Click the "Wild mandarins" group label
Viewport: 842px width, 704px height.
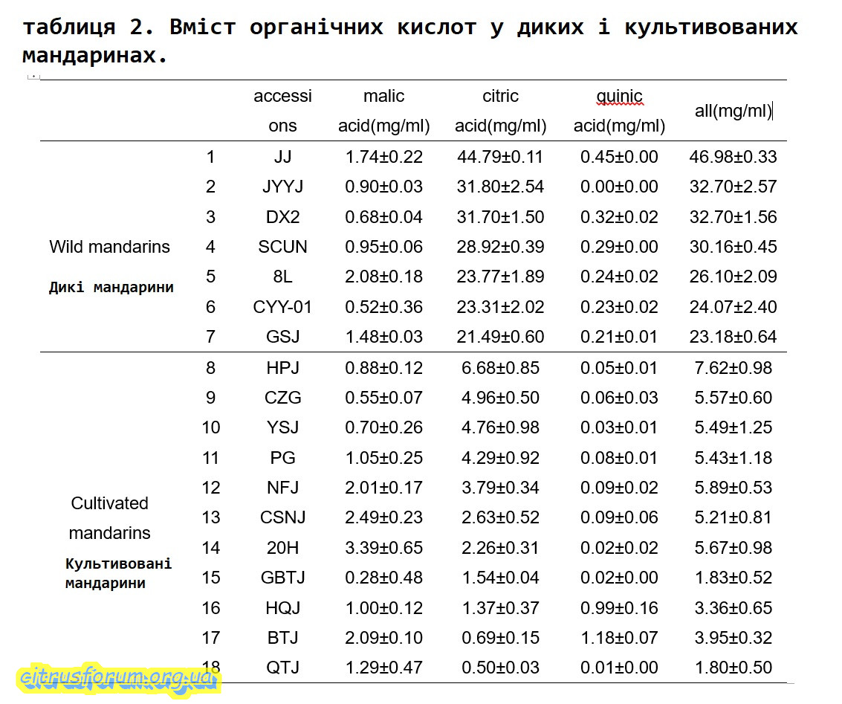[x=109, y=247]
